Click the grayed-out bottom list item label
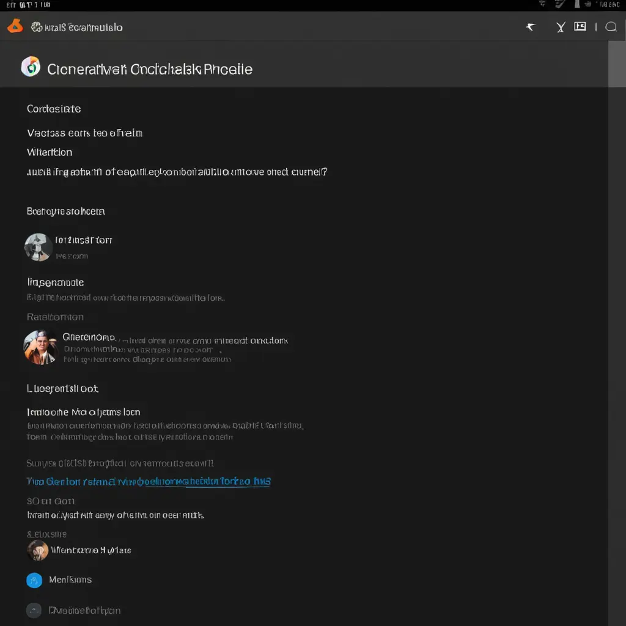Image resolution: width=626 pixels, height=626 pixels. pos(84,610)
